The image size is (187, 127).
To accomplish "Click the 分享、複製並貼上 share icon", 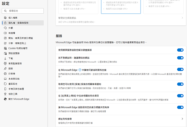I will (x=5, y=43).
